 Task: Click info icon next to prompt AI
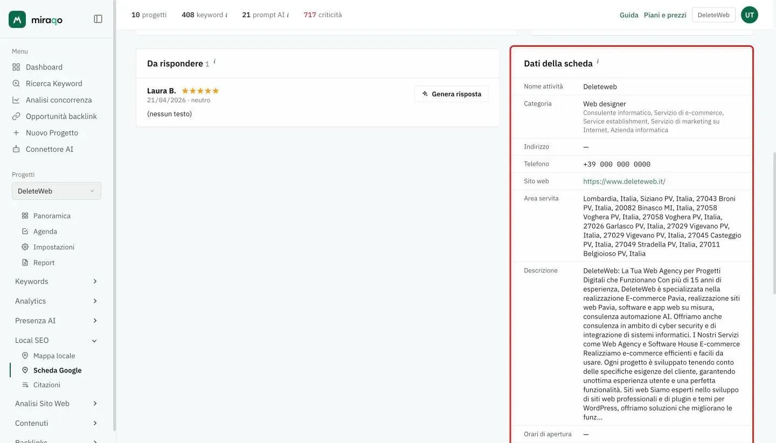(288, 15)
